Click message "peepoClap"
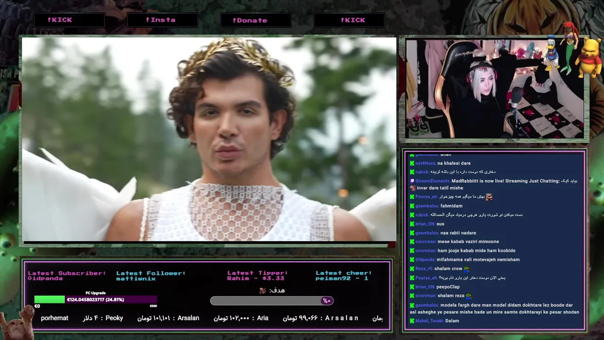The image size is (604, 340). 448,287
